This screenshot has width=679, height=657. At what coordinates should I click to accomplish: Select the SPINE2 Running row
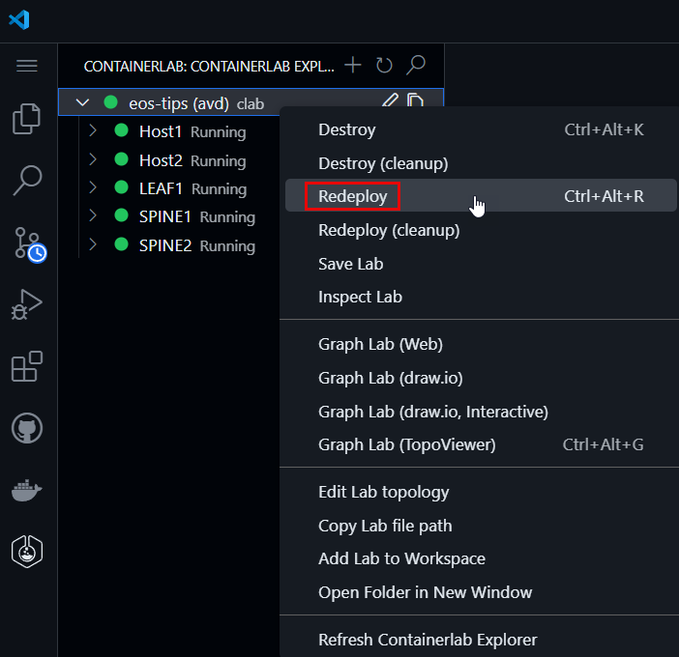(169, 245)
